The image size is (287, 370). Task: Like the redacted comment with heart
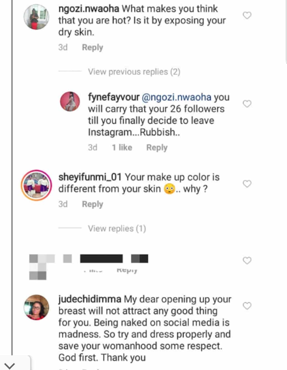pyautogui.click(x=247, y=260)
